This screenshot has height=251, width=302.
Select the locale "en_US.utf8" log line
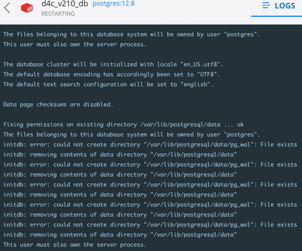point(113,64)
